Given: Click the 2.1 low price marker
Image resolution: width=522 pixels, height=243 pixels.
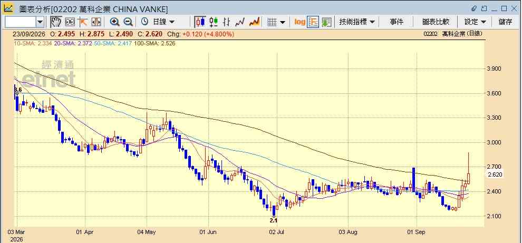Looking at the screenshot, I should [x=273, y=220].
